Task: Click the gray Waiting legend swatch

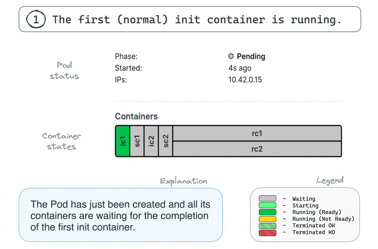Action: coord(267,199)
